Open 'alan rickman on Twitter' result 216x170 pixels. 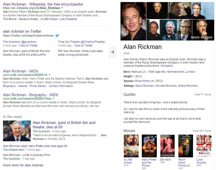(x=22, y=32)
